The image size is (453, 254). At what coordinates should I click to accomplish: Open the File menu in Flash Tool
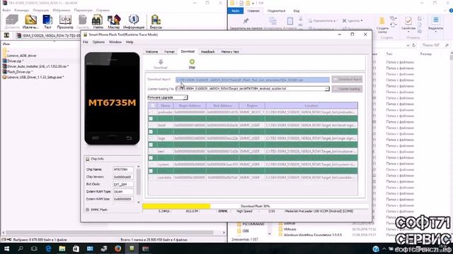click(86, 42)
